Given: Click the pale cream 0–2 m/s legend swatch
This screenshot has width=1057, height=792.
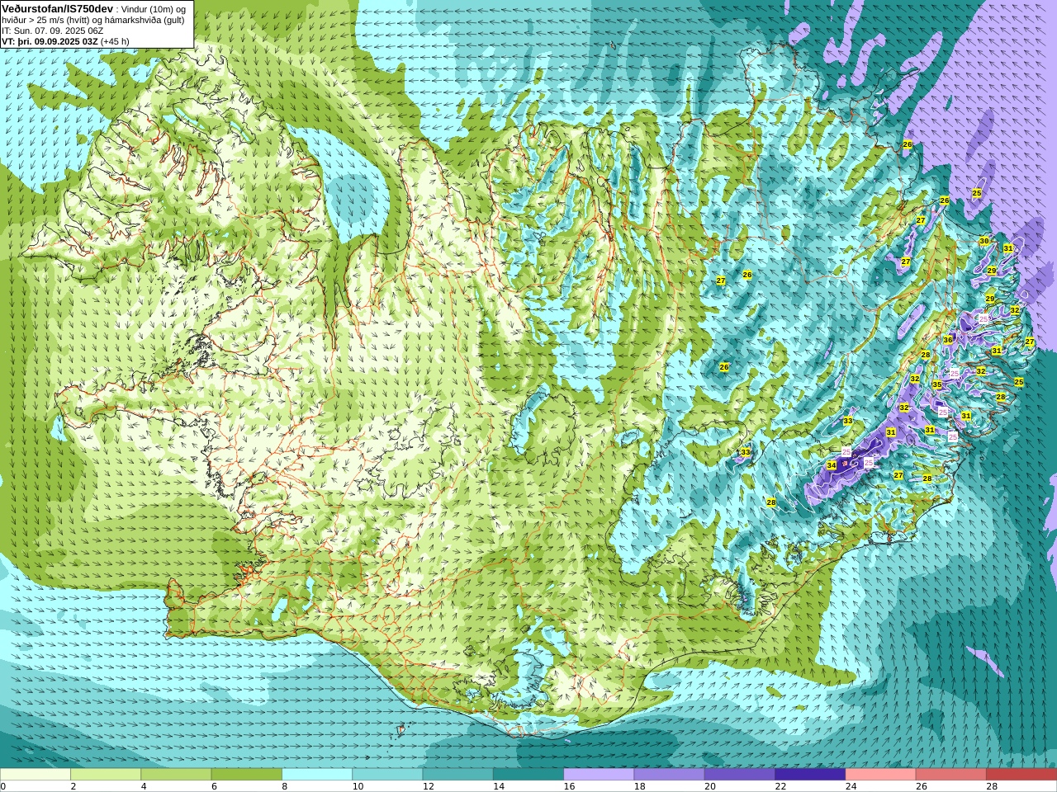Looking at the screenshot, I should click(36, 774).
